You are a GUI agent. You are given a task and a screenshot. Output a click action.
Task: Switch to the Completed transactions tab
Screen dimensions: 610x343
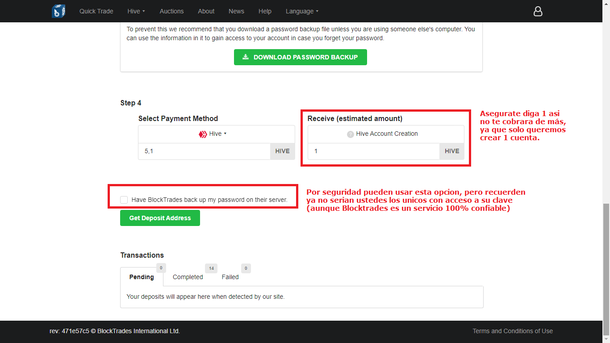tap(188, 277)
